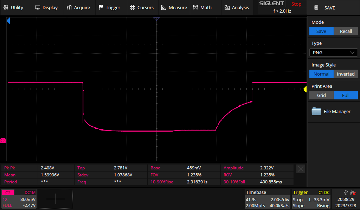Viewport: 360px width, 210px height.
Task: Click the blue trigger position marker at top
Action: [156, 19]
